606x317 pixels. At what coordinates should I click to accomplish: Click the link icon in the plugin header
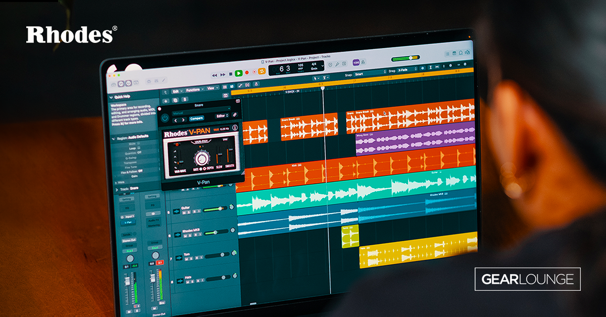[x=235, y=114]
